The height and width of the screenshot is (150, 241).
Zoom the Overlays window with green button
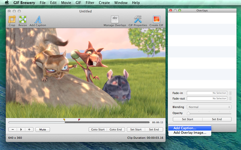[180, 10]
